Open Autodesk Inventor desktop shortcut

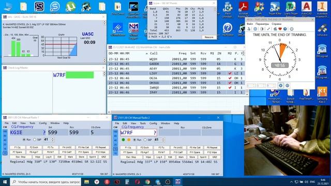point(322,9)
